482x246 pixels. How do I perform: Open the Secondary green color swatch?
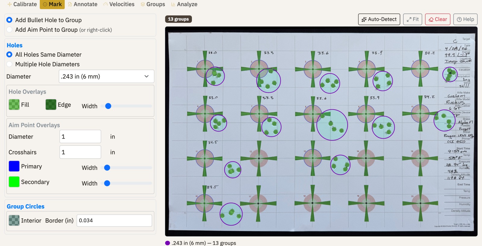pos(14,182)
